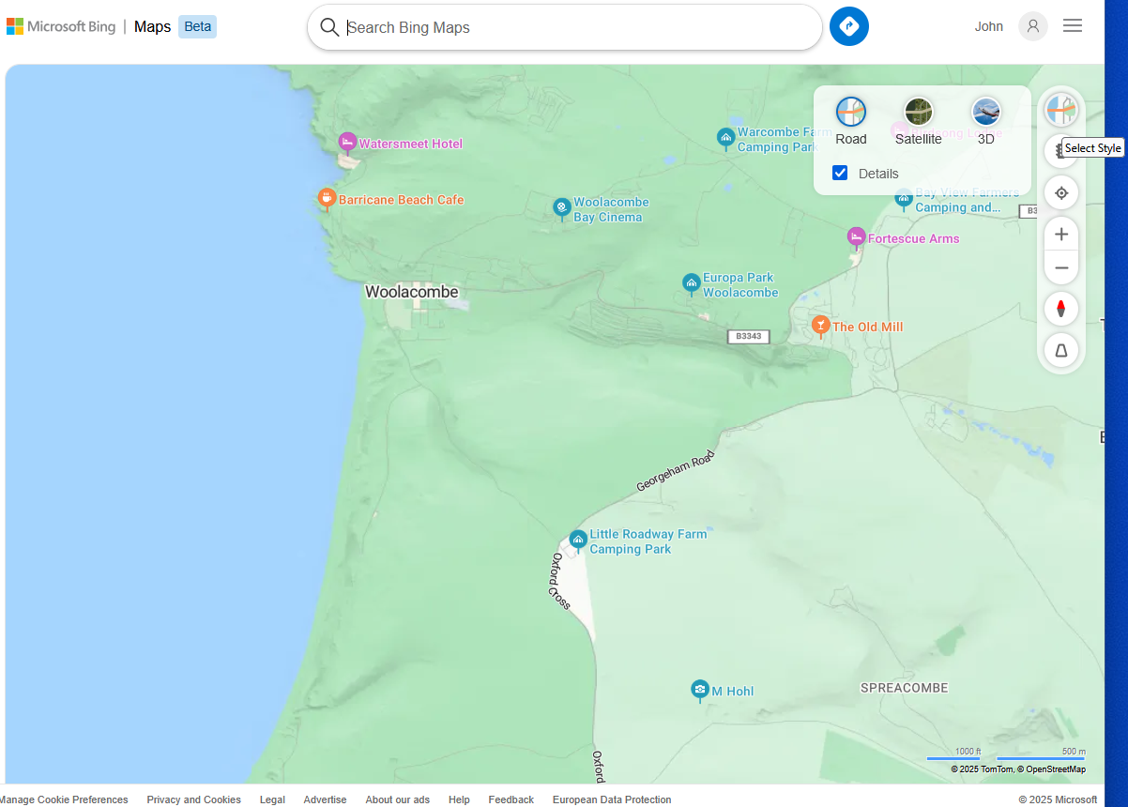Open the Advertise footer link
1128x807 pixels.
click(325, 799)
